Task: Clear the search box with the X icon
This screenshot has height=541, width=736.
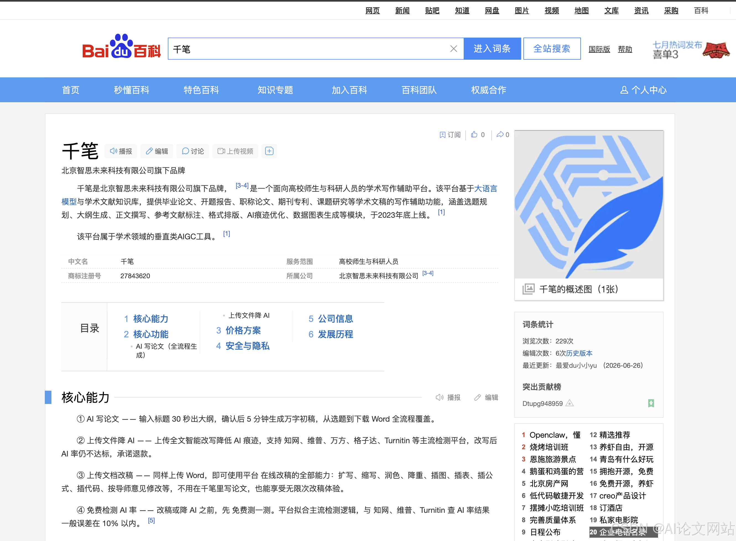Action: 453,49
